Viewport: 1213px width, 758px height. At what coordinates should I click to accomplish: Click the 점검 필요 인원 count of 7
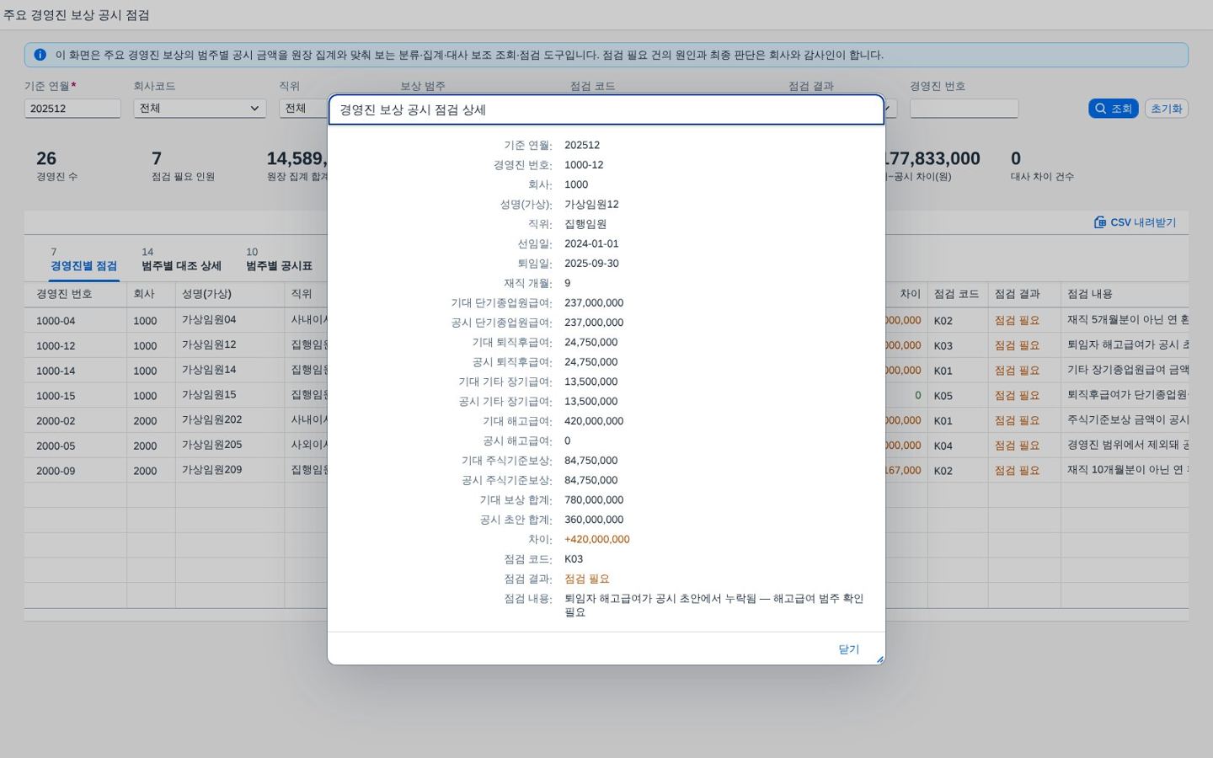157,158
